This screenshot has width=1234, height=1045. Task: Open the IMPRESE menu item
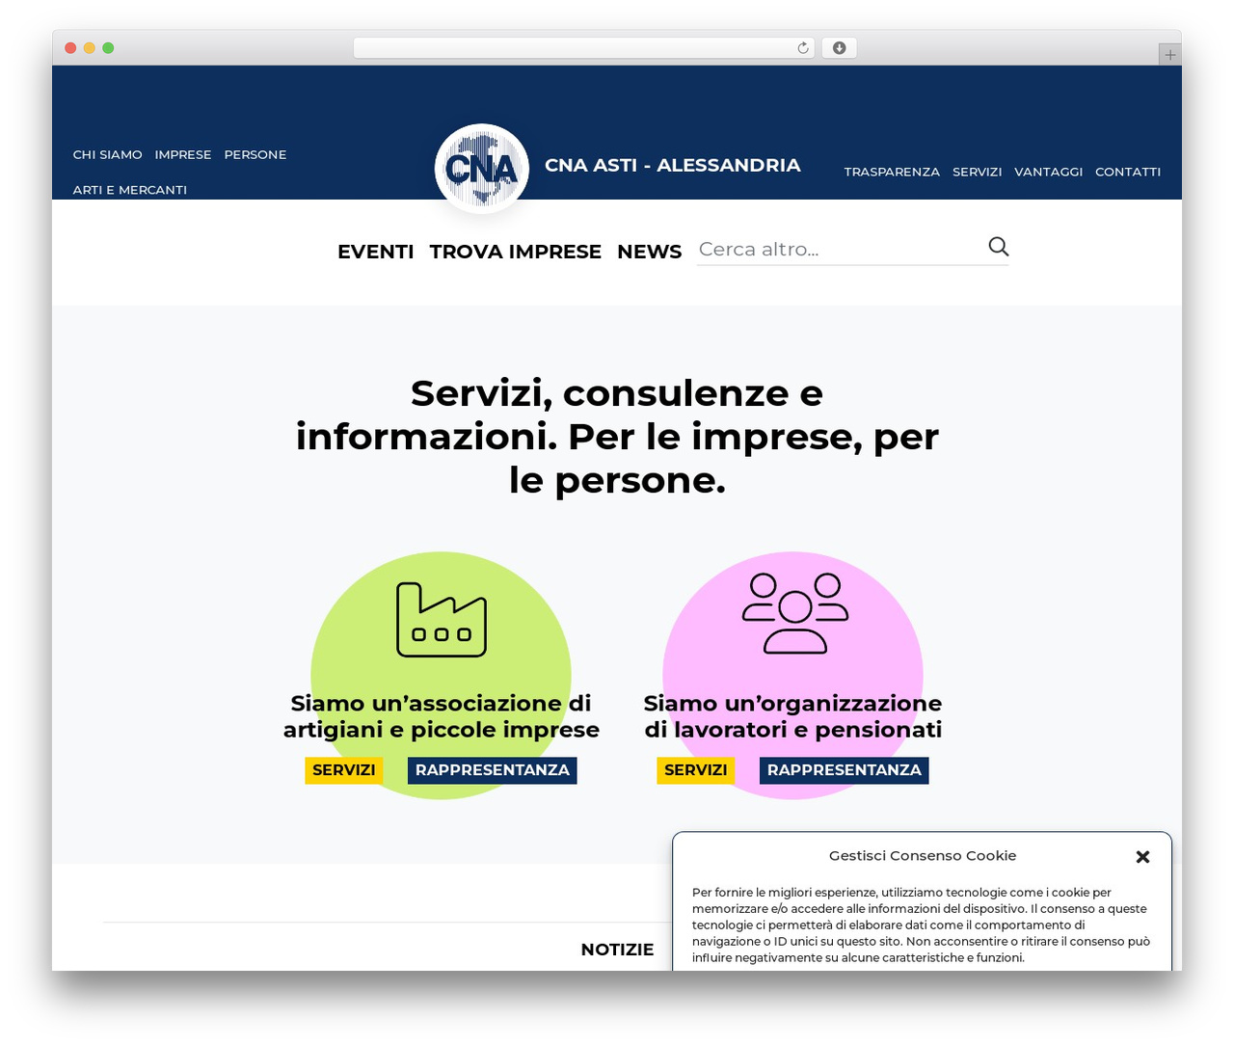coord(183,154)
